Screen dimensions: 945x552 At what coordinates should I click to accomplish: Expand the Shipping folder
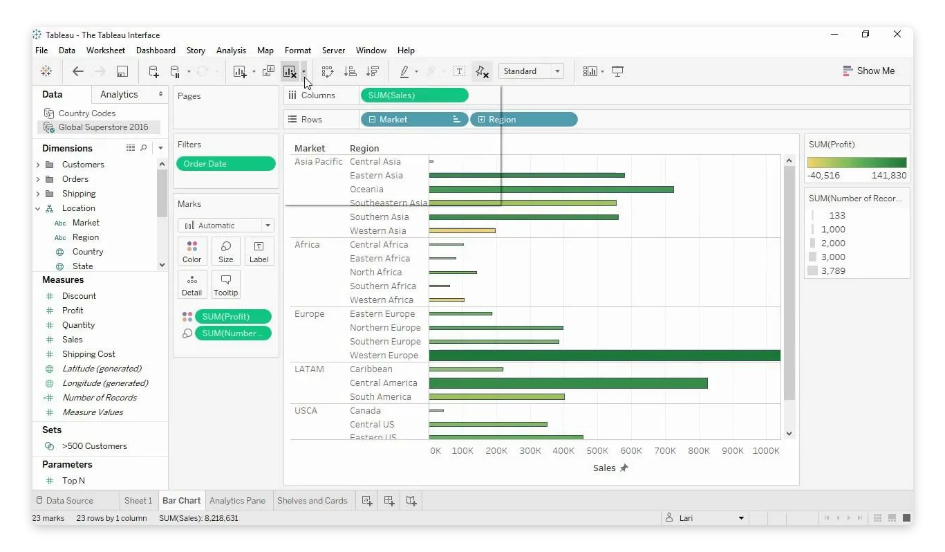click(x=38, y=194)
